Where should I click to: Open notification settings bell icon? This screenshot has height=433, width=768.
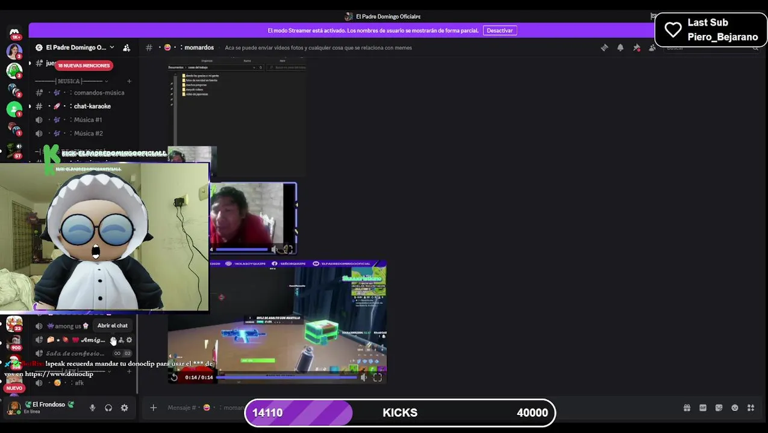pos(620,48)
